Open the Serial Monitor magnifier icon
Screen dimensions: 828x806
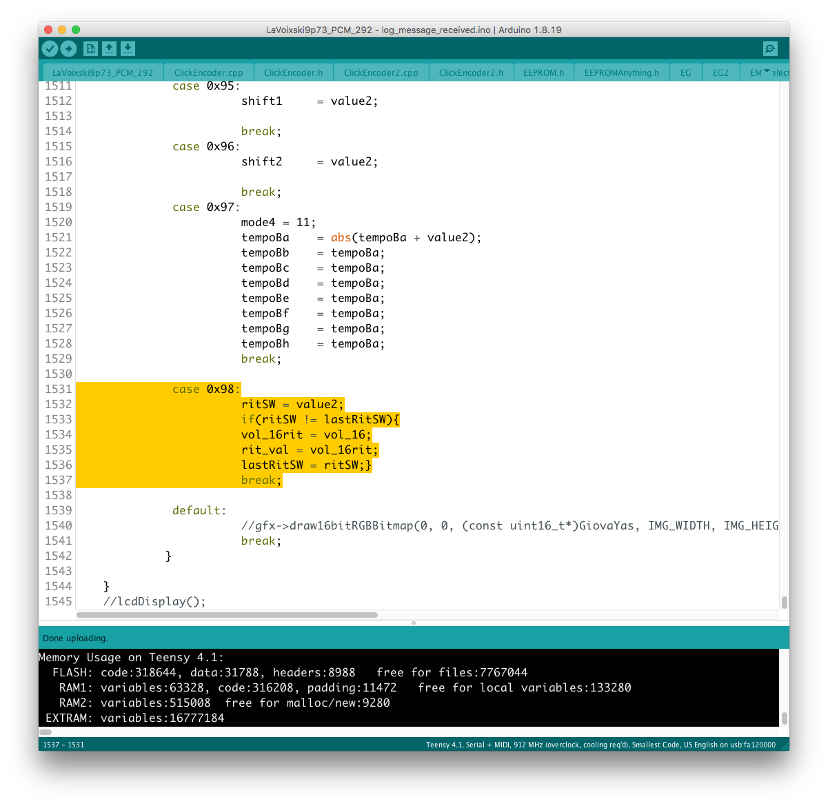coord(770,48)
